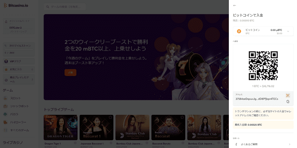The width and height of the screenshot is (297, 148).
Task: Click the 最低入金額 0.00025 BTC notice
Action: (263, 125)
